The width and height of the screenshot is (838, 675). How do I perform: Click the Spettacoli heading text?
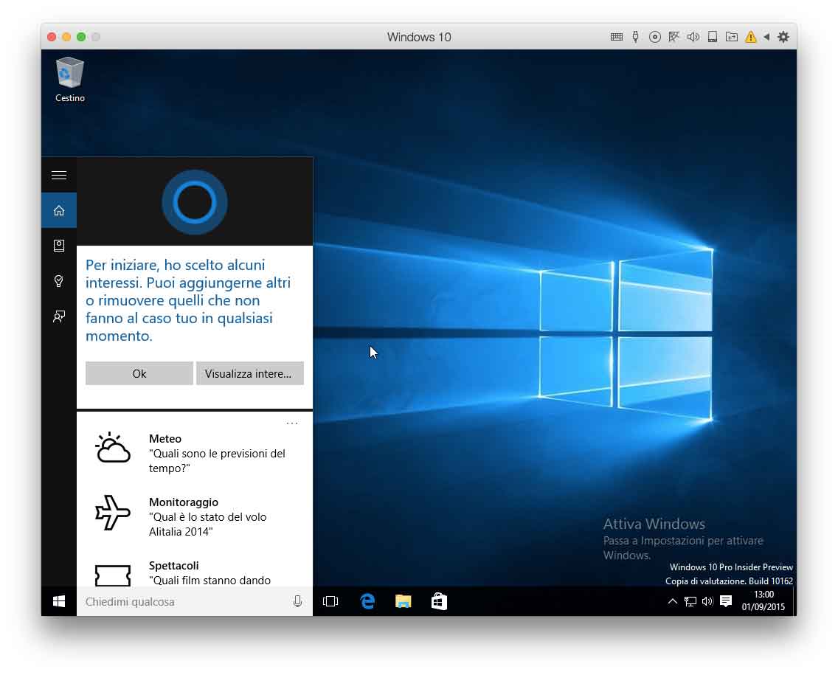(173, 565)
